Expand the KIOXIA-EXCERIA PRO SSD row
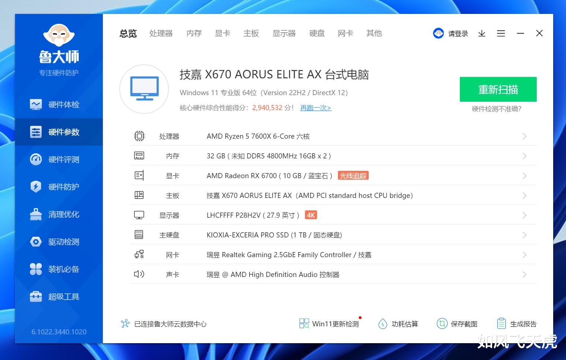Viewport: 566px width, 360px height. [524, 235]
